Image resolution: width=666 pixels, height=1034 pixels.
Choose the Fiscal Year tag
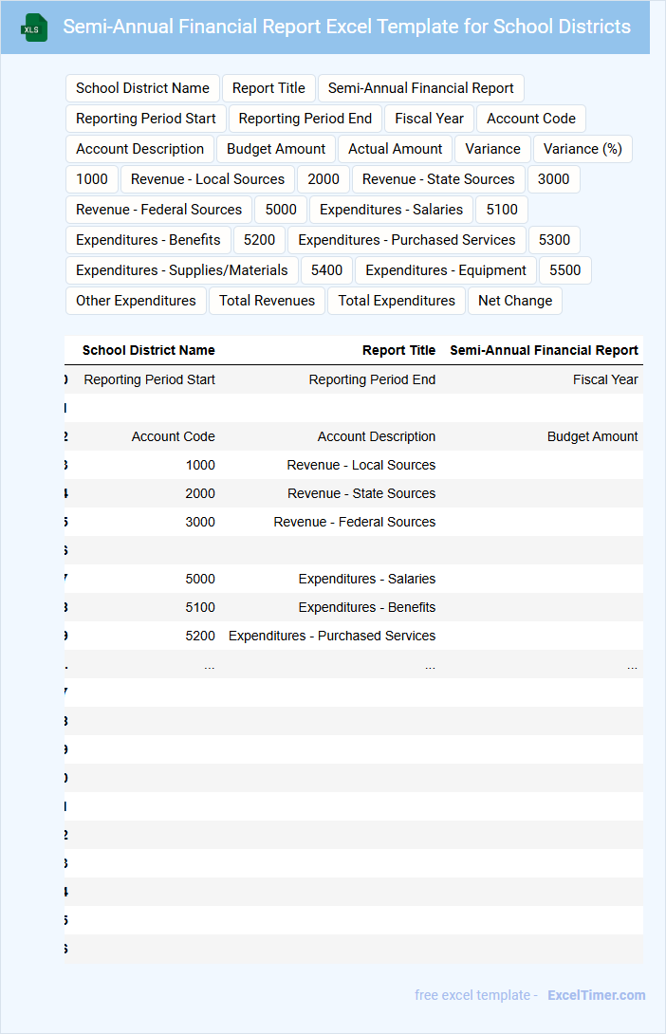(x=429, y=119)
